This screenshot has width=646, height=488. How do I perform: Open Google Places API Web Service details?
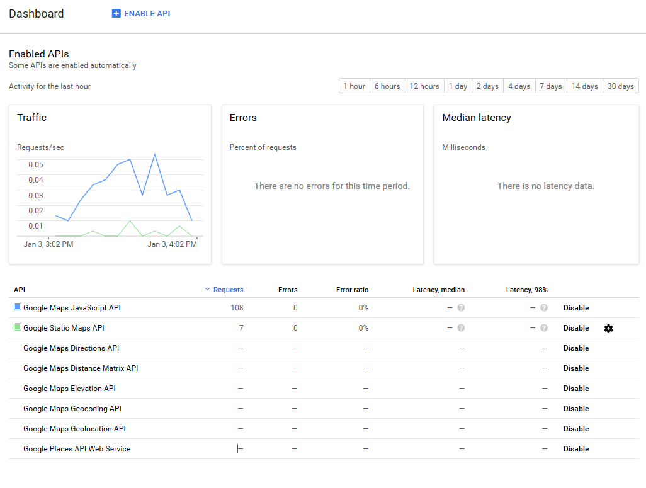tap(77, 449)
